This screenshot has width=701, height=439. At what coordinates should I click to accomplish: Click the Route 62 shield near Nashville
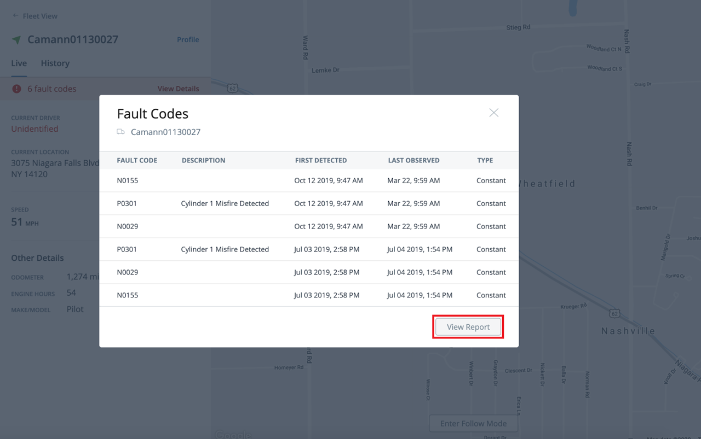pos(614,313)
